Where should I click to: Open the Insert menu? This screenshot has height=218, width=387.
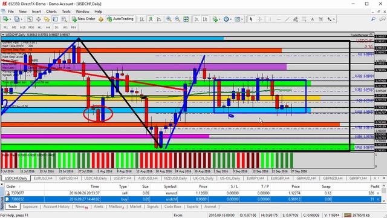click(x=36, y=12)
